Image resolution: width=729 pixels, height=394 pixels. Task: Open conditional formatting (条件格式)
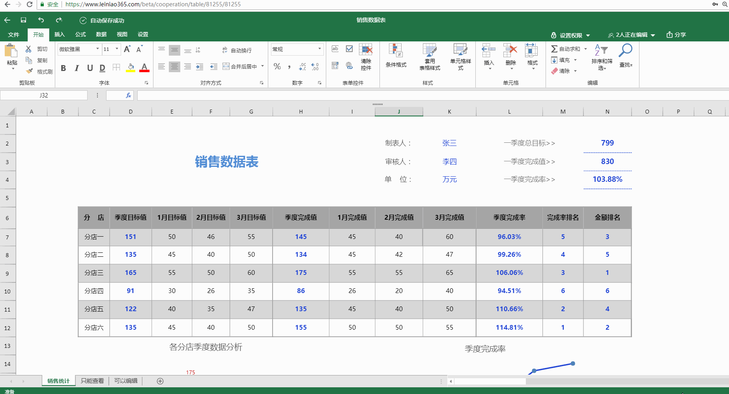[396, 56]
